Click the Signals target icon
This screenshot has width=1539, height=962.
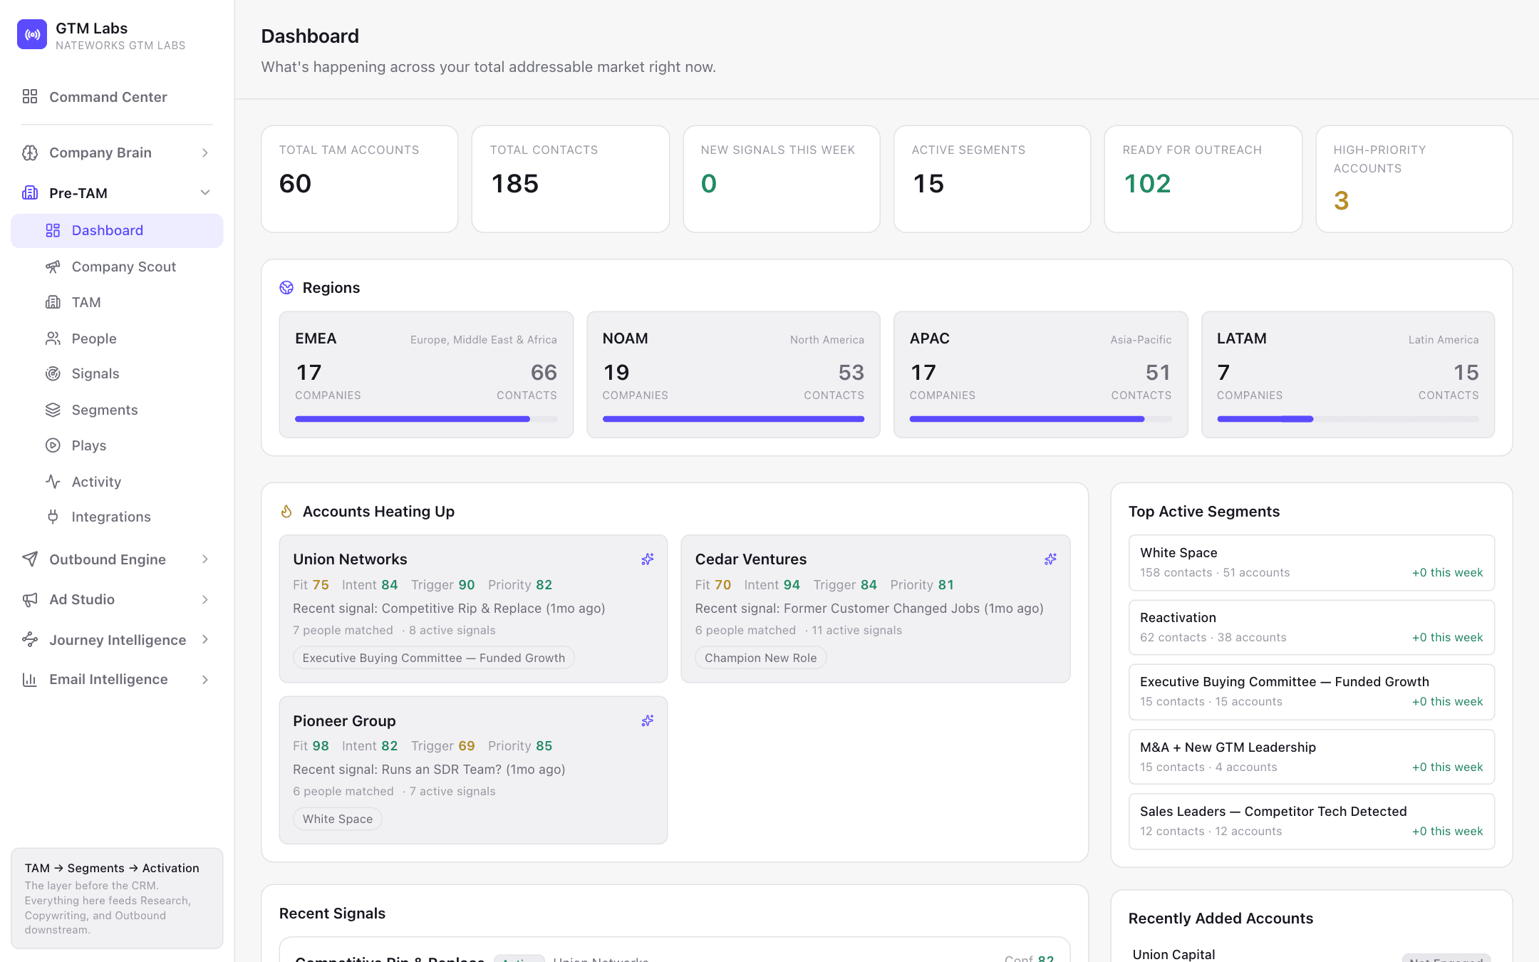(x=53, y=373)
